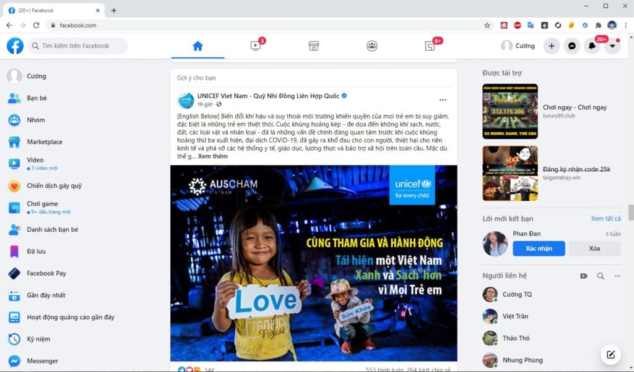Create new room video icon
Viewport: 634px width, 372px height.
(x=583, y=276)
